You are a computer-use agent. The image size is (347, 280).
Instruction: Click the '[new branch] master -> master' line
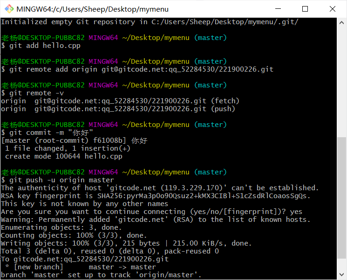[x=81, y=267]
